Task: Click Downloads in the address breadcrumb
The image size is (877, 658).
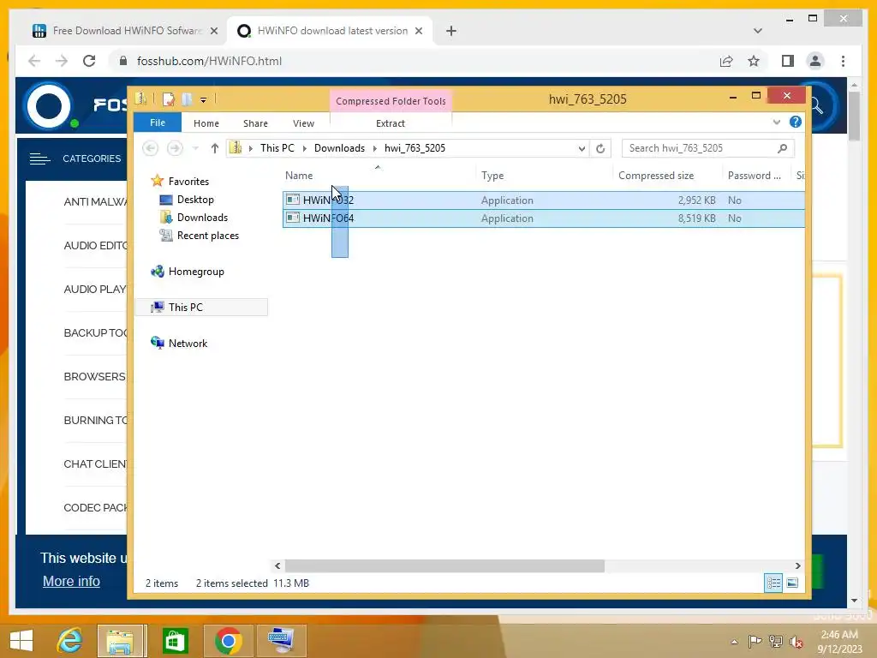Action: (339, 148)
